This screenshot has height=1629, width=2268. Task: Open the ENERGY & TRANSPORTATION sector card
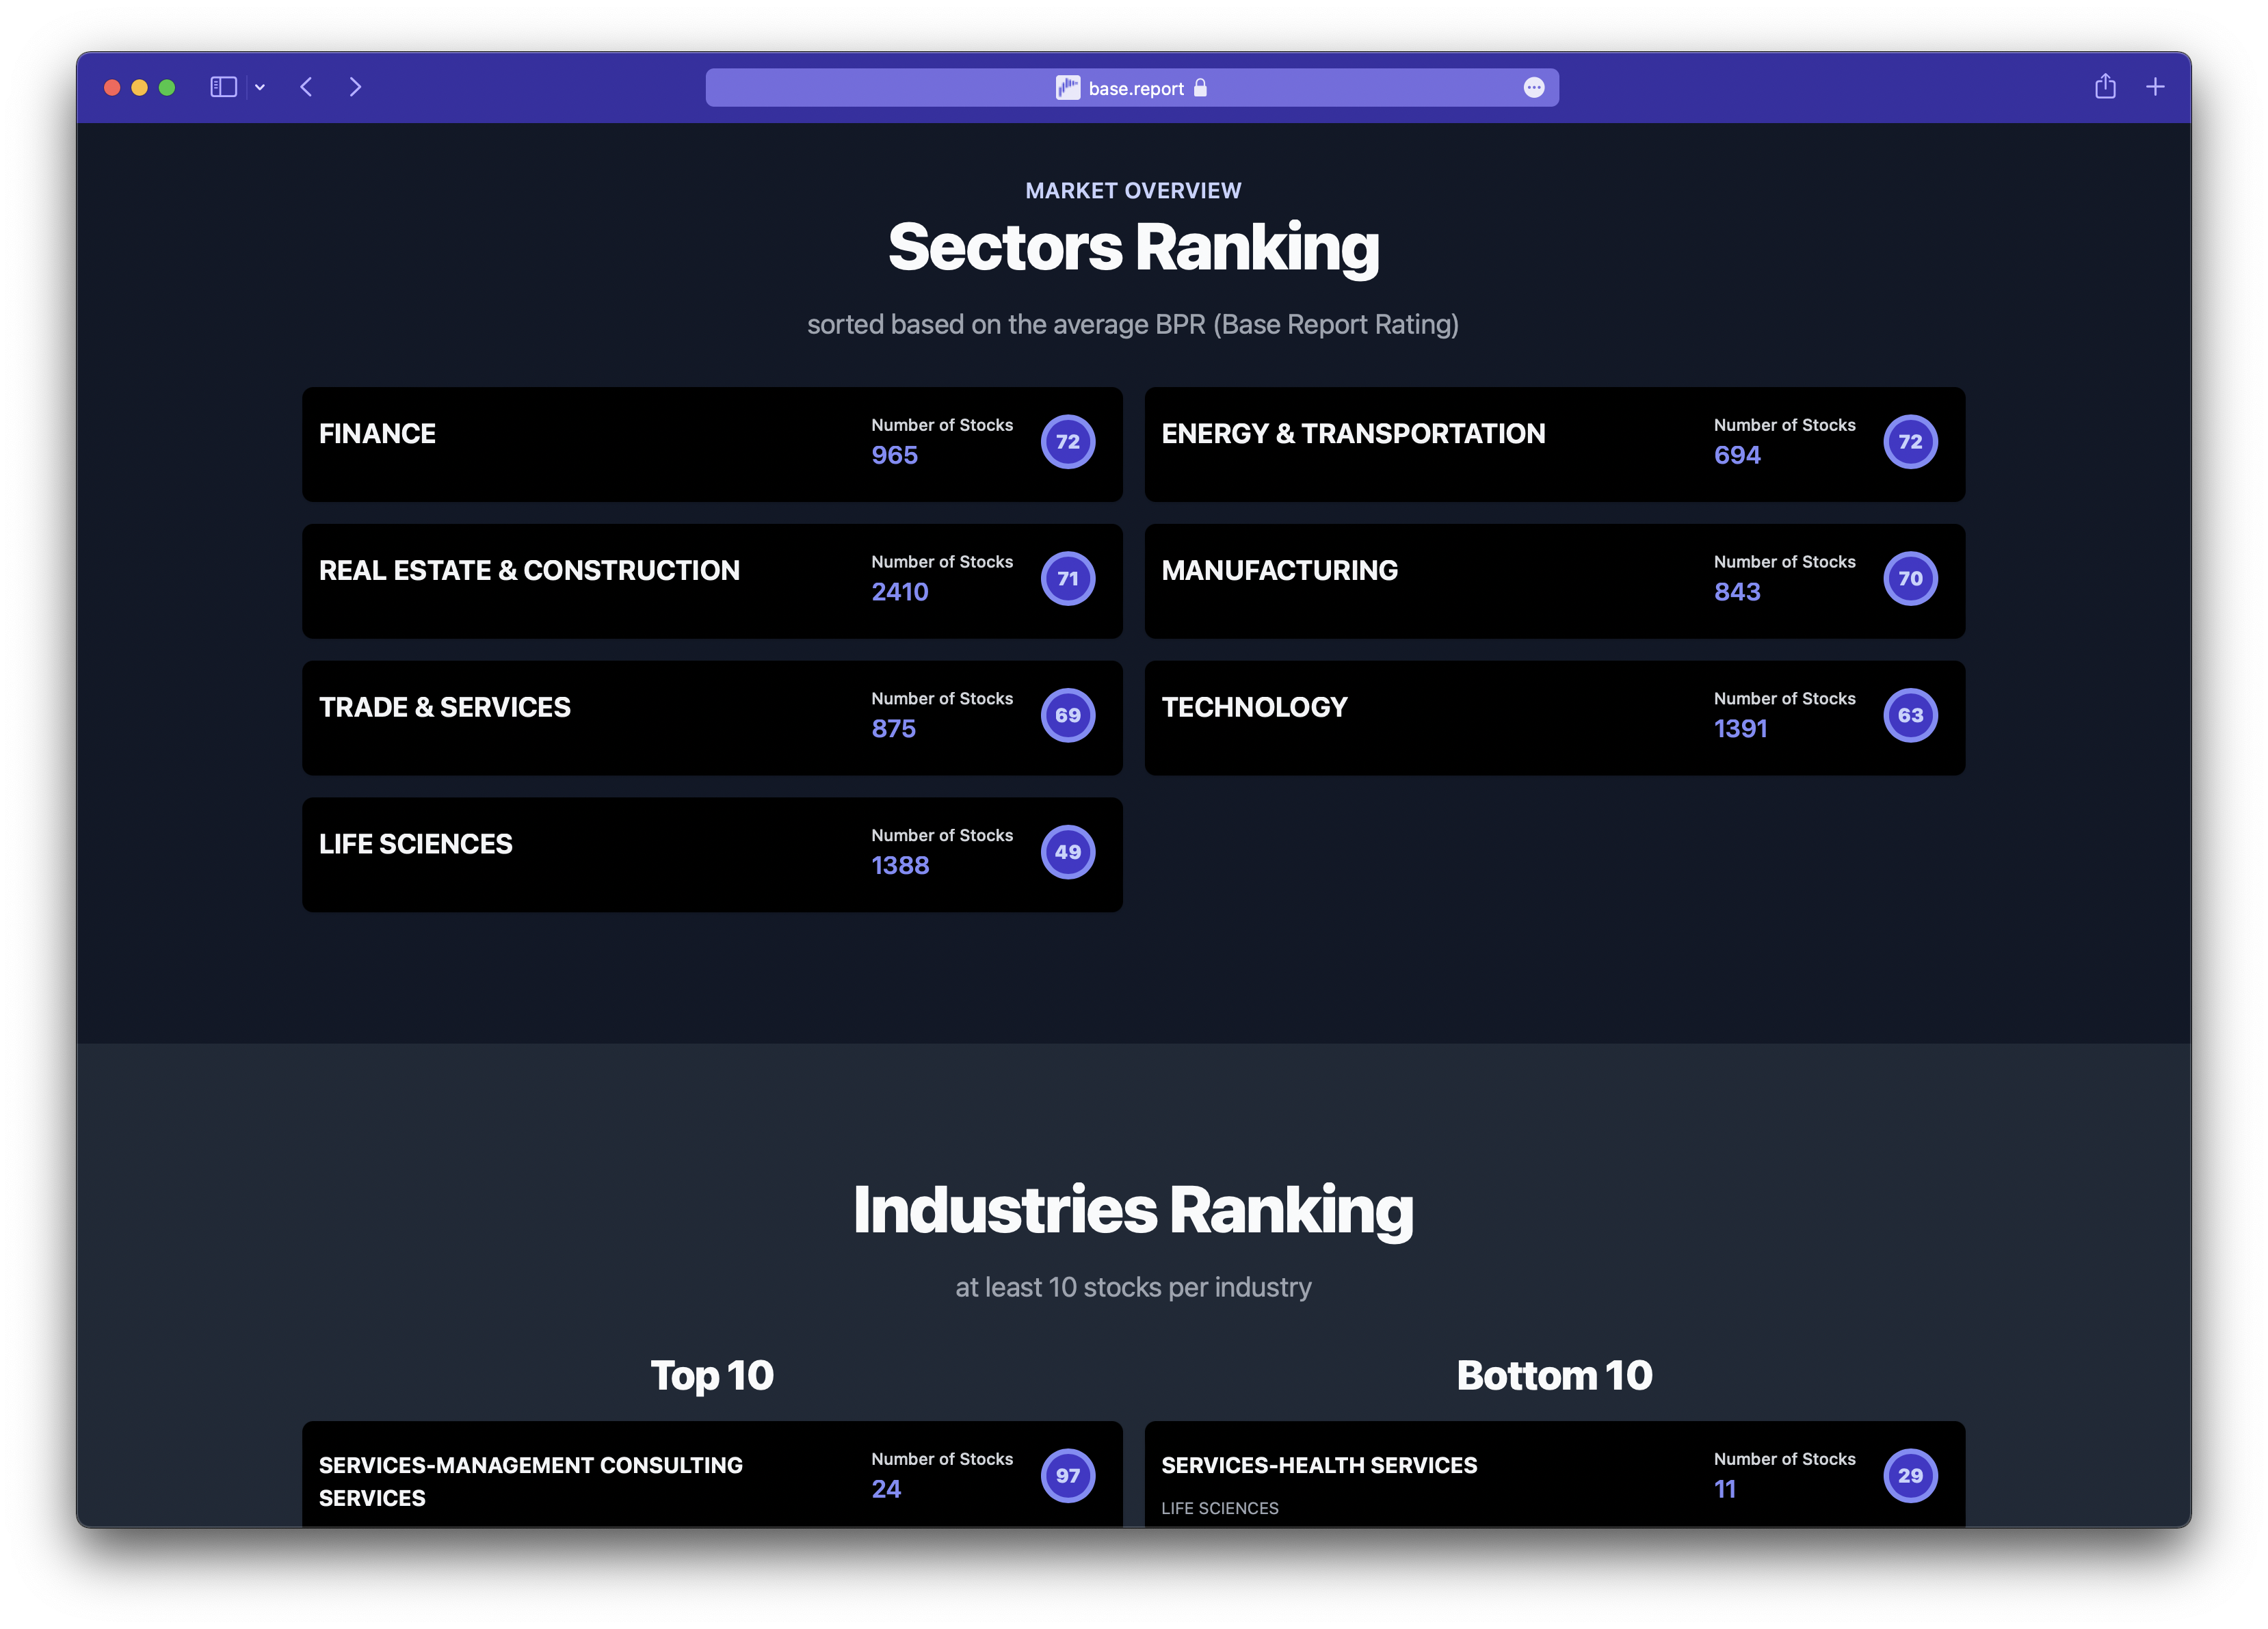point(1555,443)
